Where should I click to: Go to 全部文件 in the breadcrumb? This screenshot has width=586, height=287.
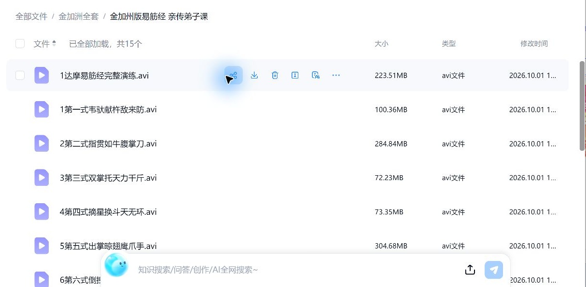pyautogui.click(x=31, y=16)
